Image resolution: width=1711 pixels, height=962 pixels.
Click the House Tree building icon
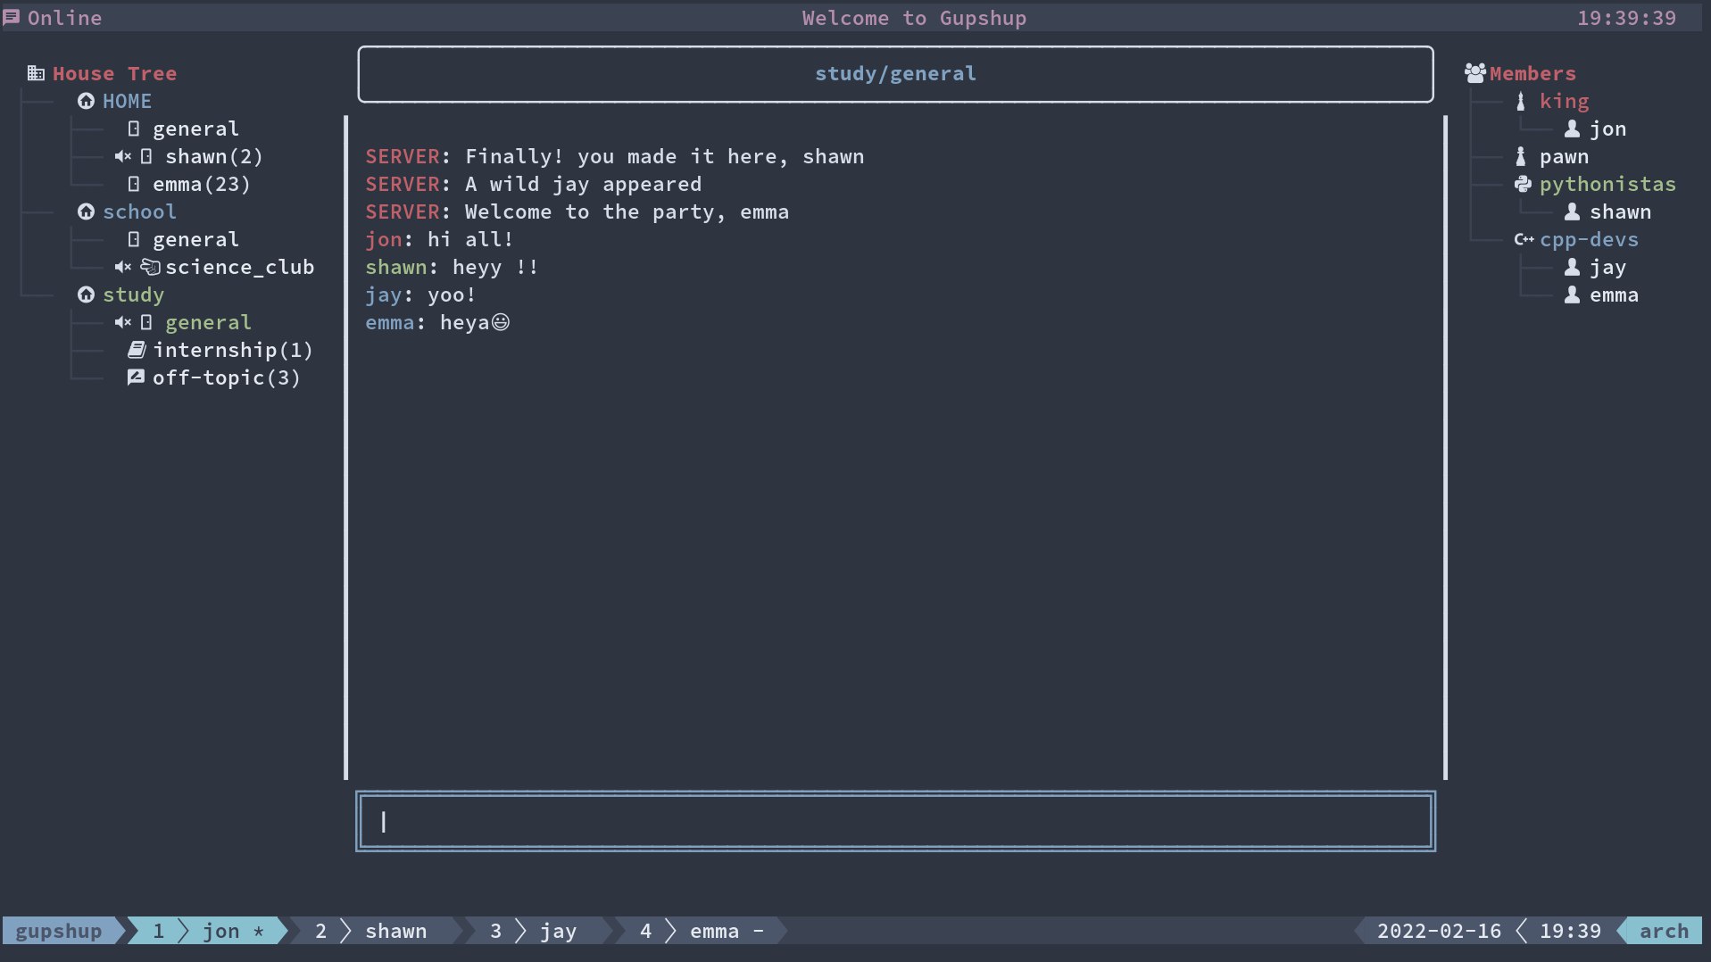tap(36, 73)
